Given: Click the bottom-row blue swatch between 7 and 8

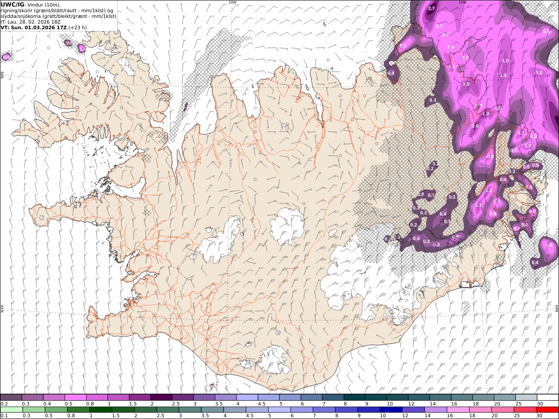Looking at the screenshot, I should [x=324, y=409].
